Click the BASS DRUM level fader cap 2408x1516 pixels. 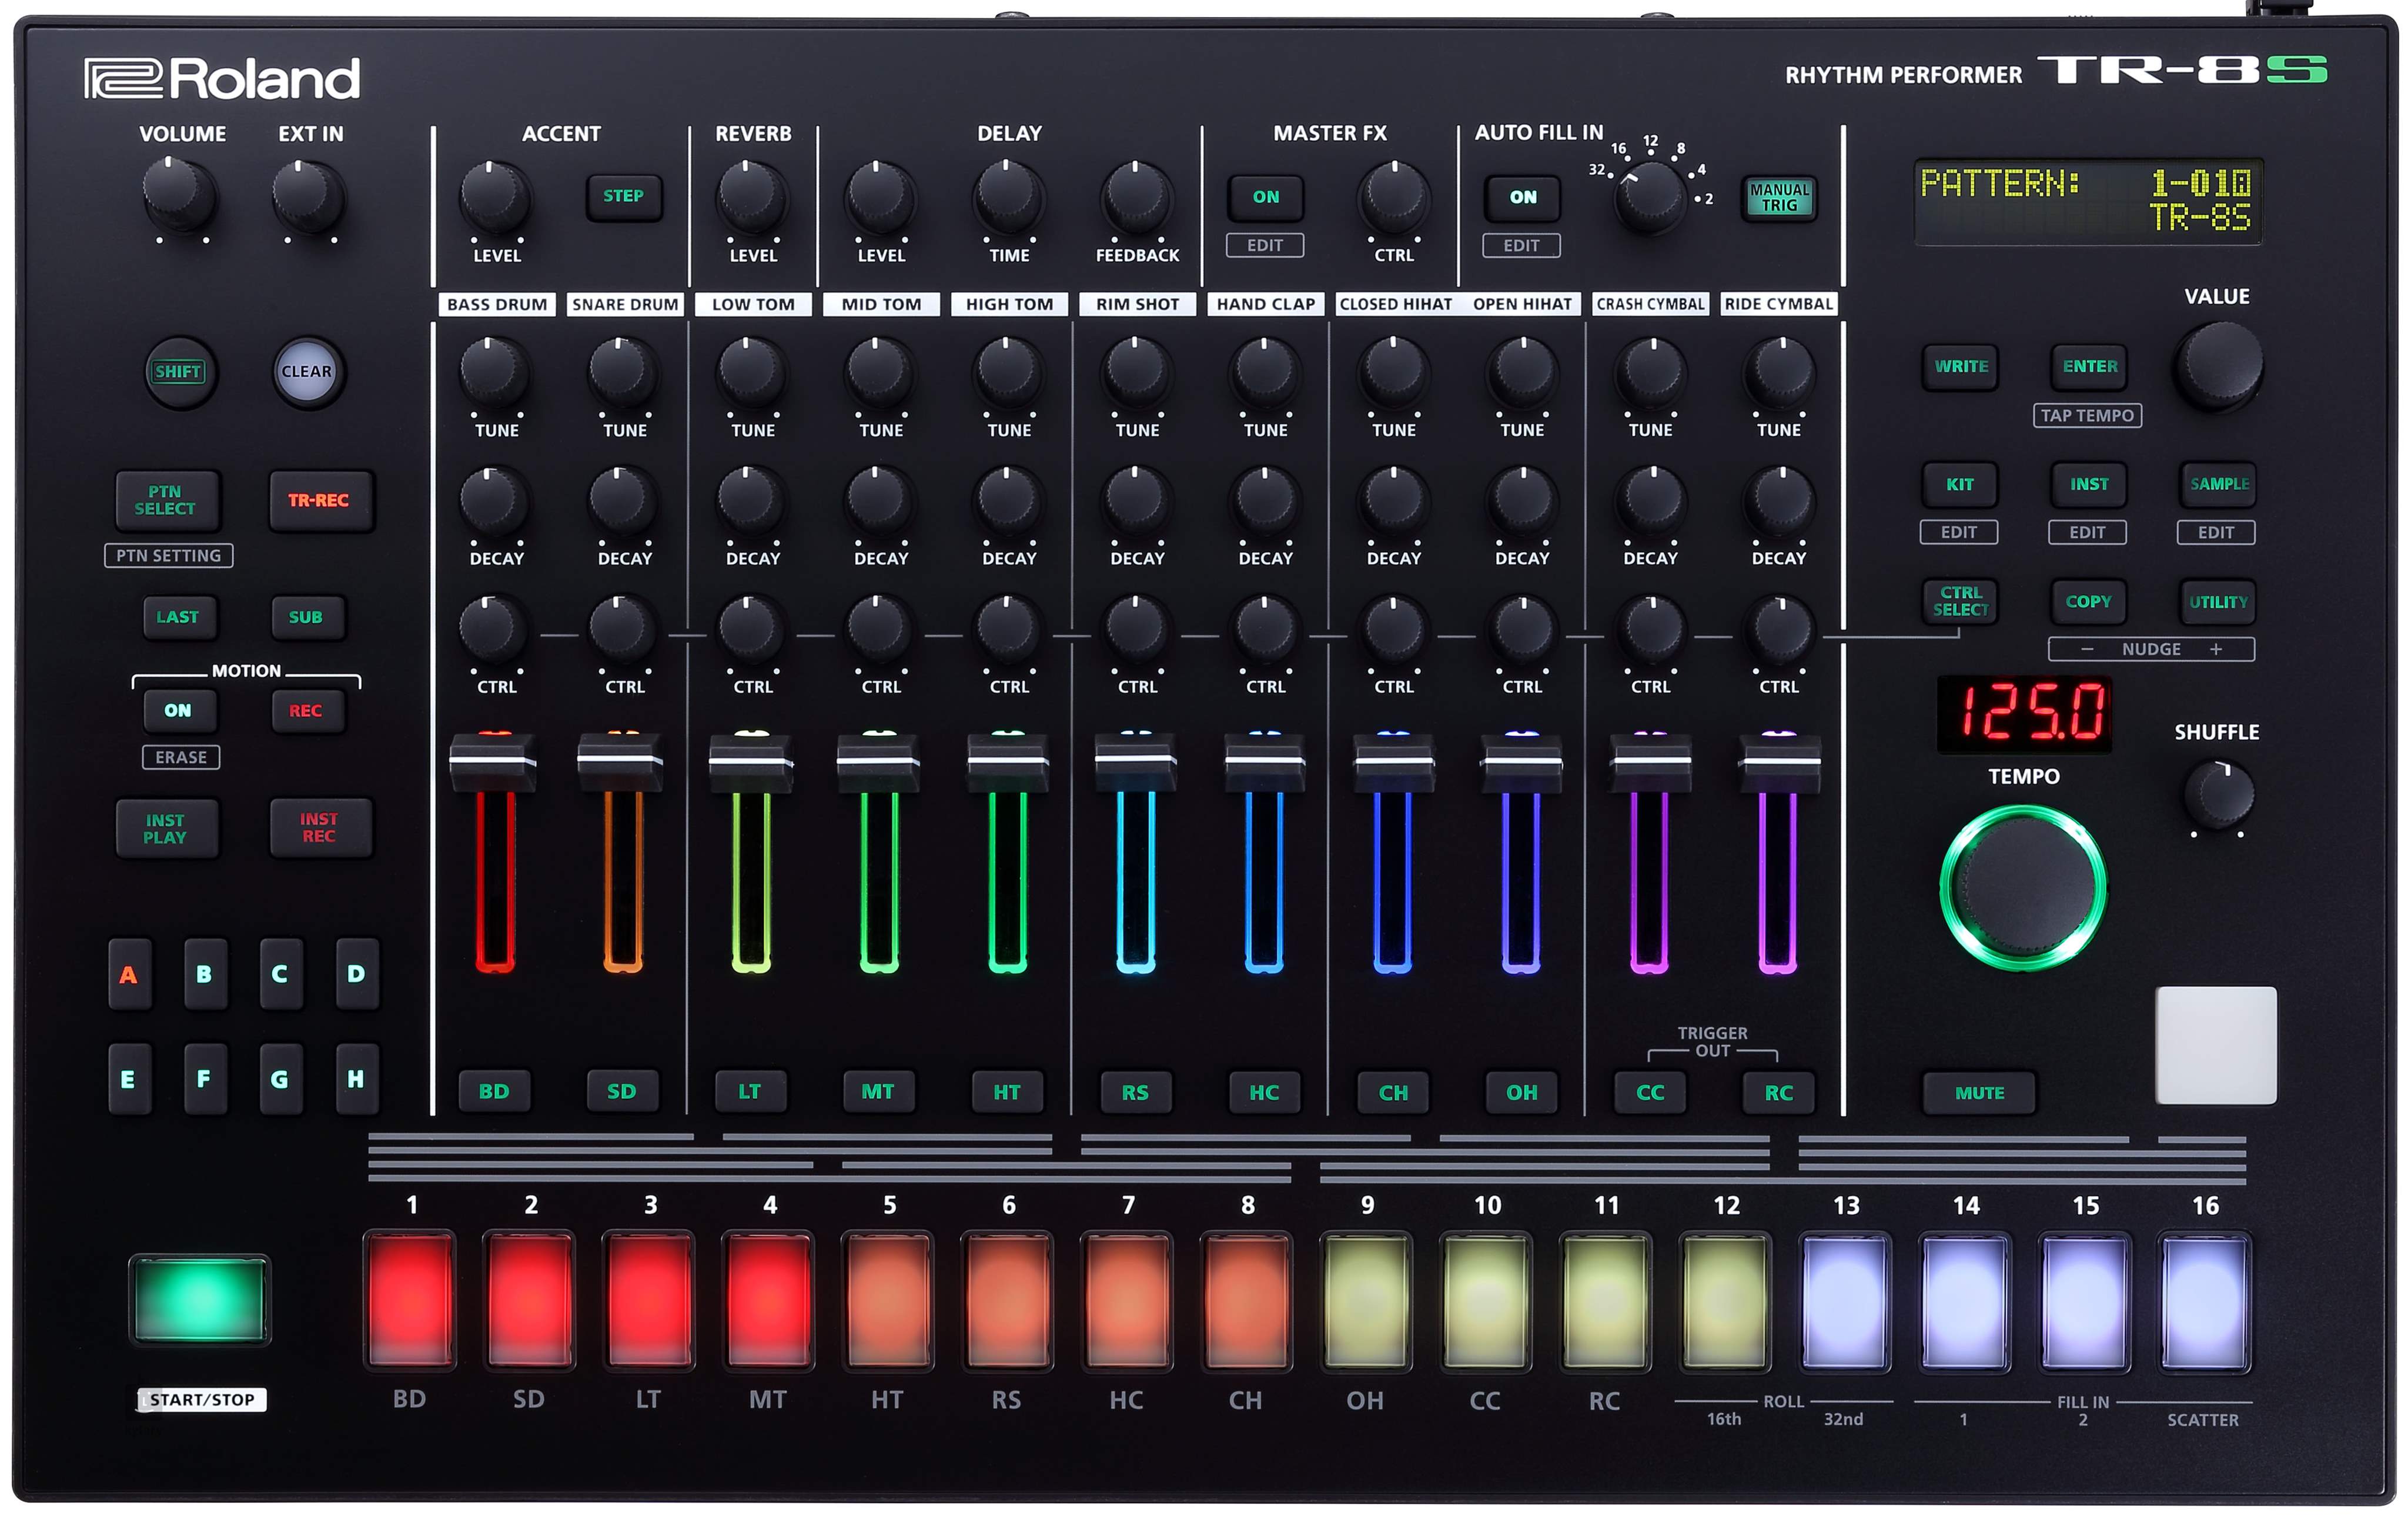493,763
